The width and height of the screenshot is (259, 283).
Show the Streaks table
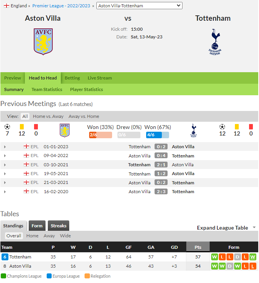point(59,226)
